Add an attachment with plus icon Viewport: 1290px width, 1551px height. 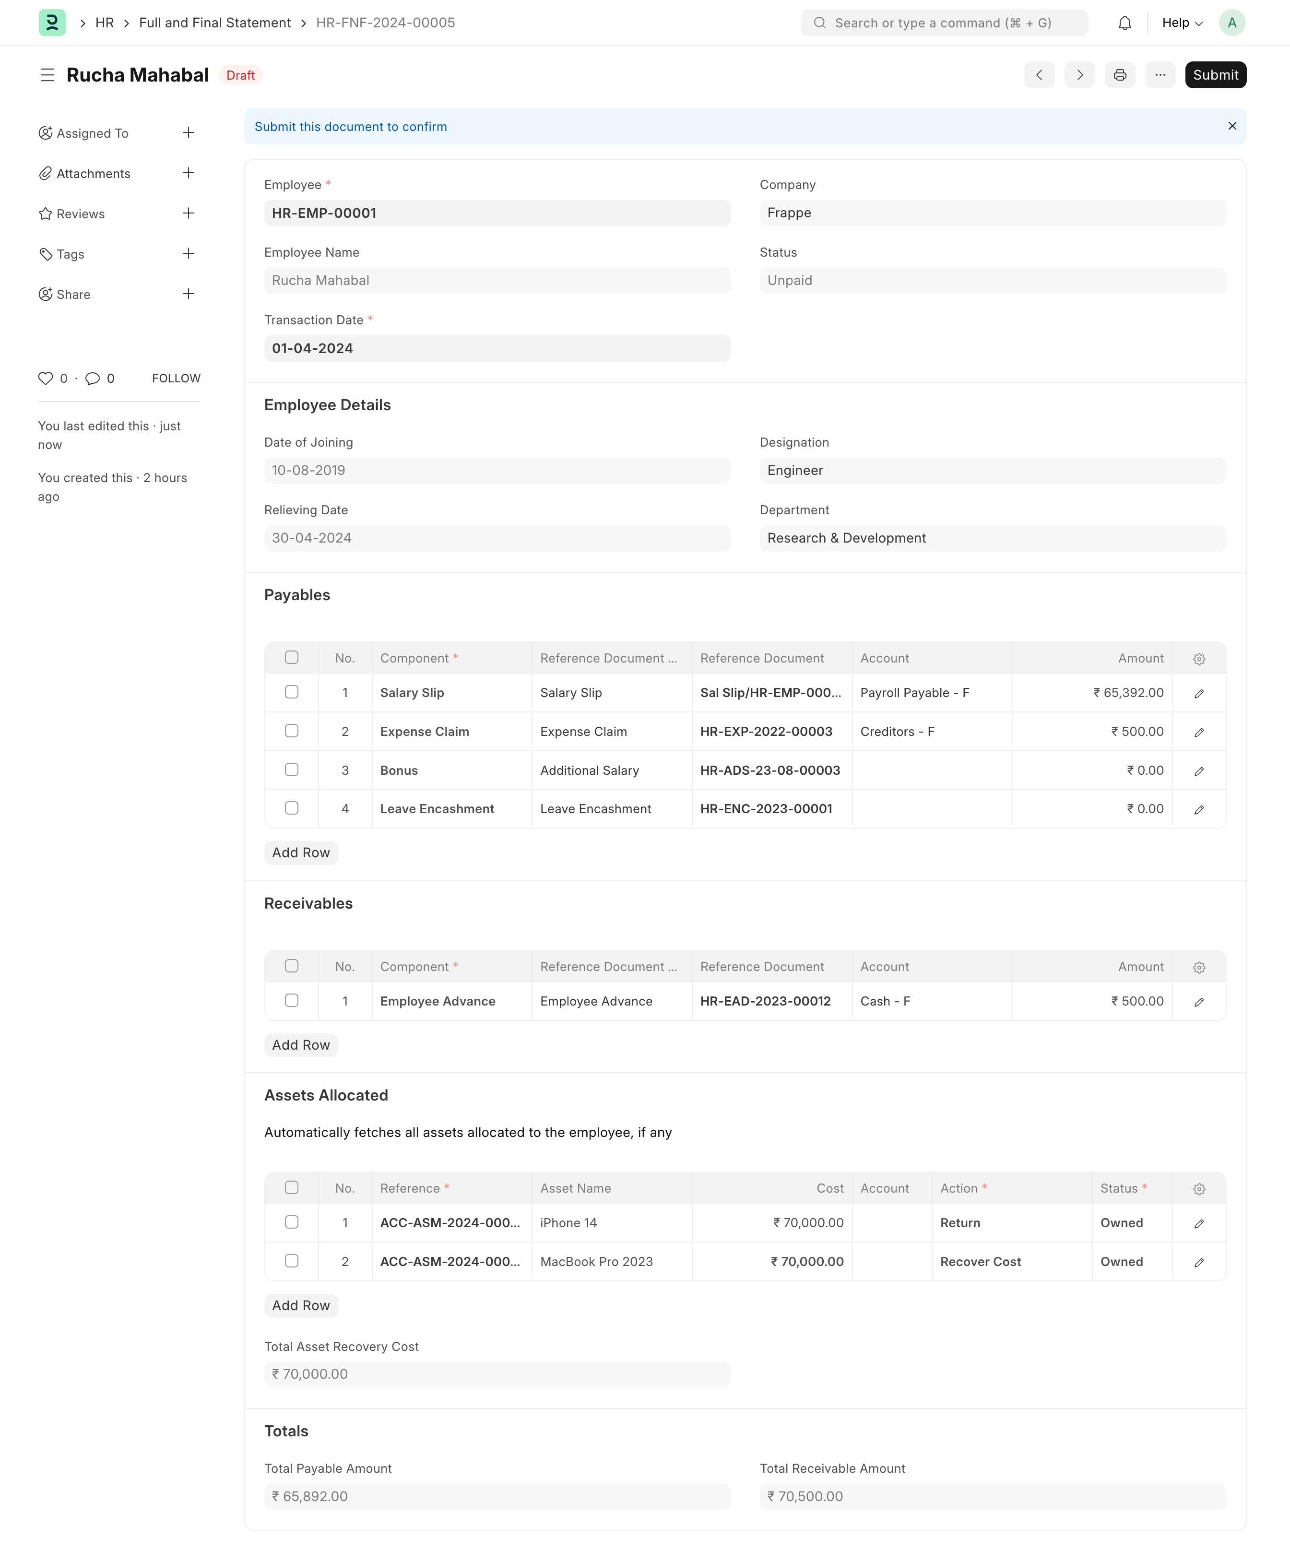pos(188,173)
